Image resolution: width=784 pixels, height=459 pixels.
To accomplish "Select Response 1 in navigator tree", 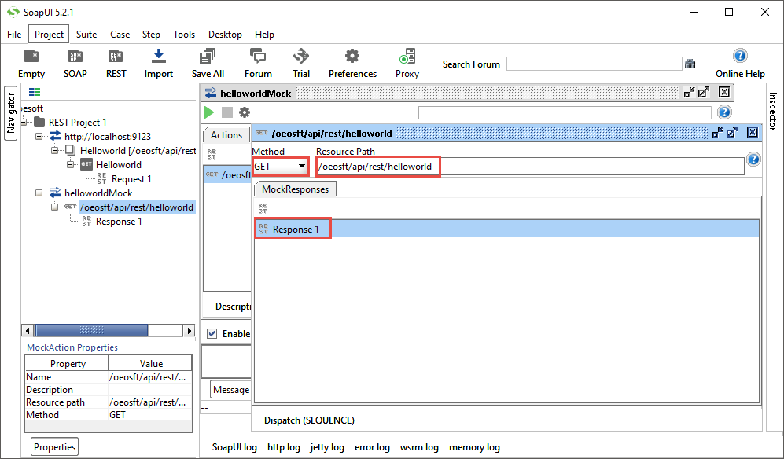I will point(119,222).
